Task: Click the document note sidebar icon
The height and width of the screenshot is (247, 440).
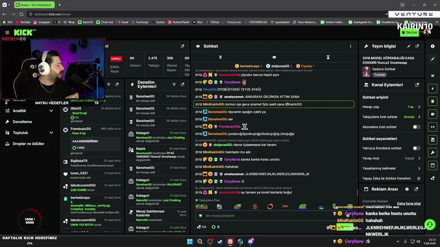Action: click(x=432, y=101)
